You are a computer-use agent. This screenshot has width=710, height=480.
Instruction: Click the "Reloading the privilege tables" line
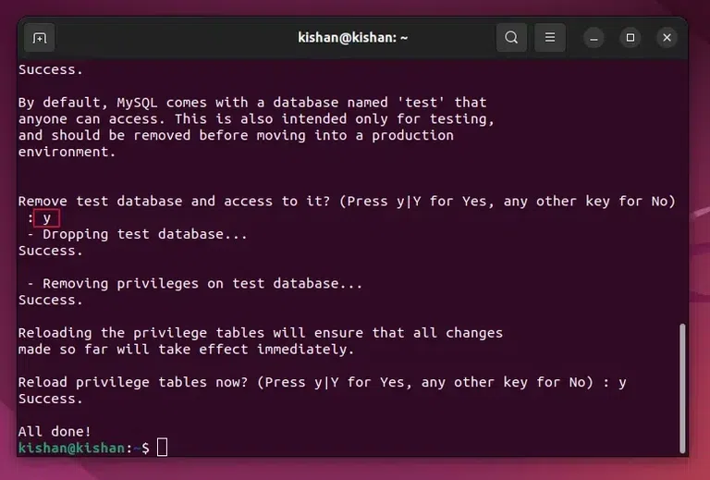pos(260,333)
